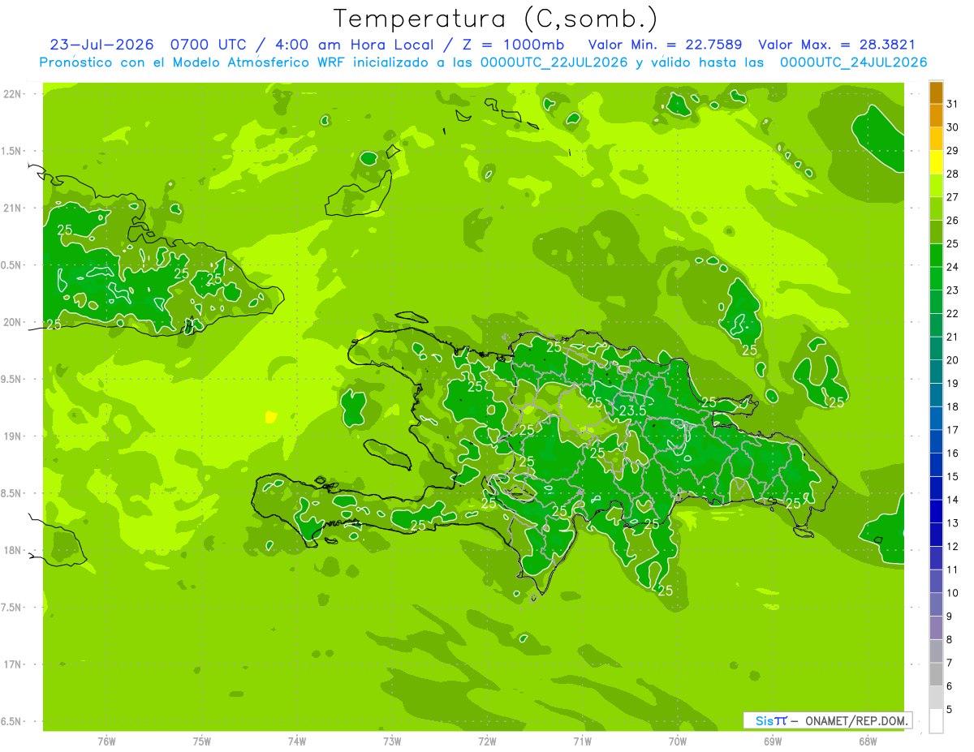Click the "74W" longitude axis label
The height and width of the screenshot is (752, 974).
click(x=297, y=741)
